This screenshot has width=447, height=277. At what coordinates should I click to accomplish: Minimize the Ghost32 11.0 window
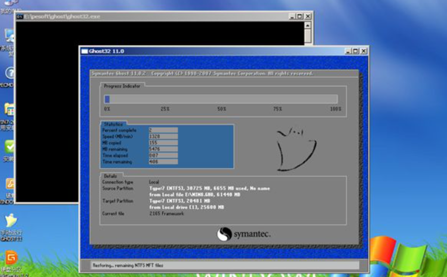click(348, 51)
